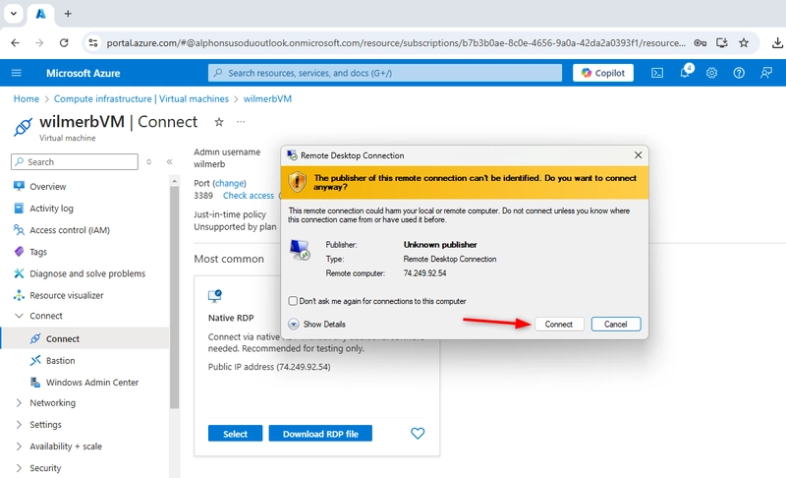Image resolution: width=786 pixels, height=478 pixels.
Task: Click the Microsoft Azure header title
Action: tap(84, 73)
